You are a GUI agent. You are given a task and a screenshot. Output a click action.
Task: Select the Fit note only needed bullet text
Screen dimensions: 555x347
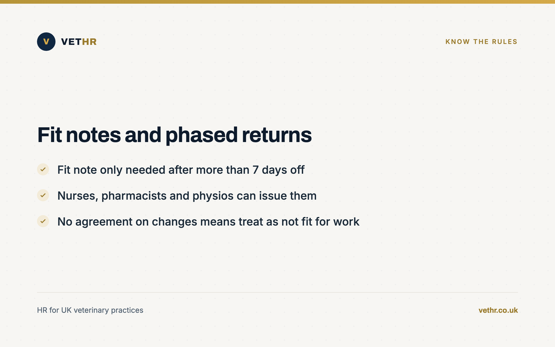181,170
